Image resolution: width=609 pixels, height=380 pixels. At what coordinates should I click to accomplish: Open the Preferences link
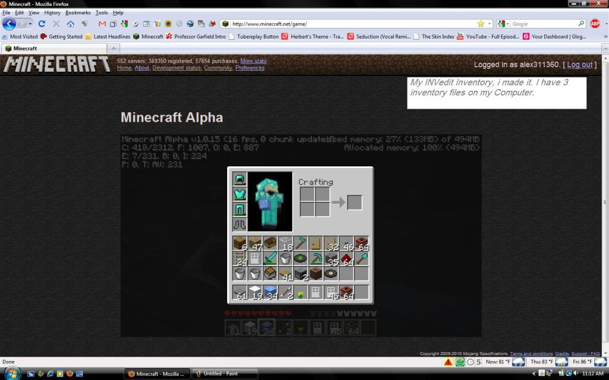coord(250,68)
